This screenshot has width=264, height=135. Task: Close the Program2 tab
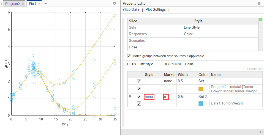23,4
